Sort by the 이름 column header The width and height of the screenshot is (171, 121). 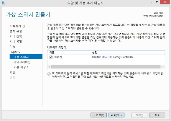coord(69,53)
